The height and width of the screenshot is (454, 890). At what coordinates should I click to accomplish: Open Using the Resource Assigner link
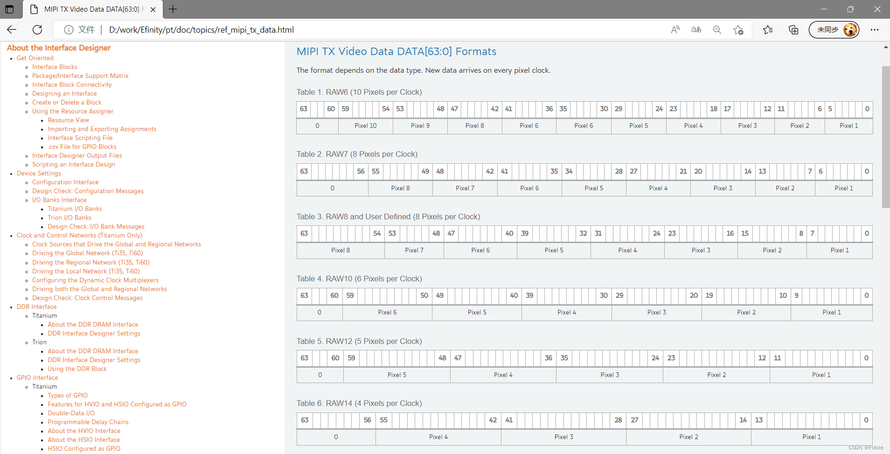[x=73, y=111]
